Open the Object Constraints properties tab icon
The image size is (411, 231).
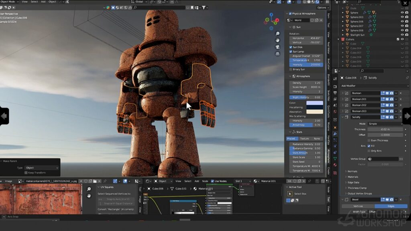pos(335,152)
